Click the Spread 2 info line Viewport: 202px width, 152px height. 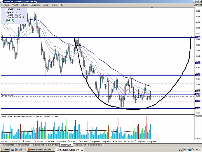[12, 12]
